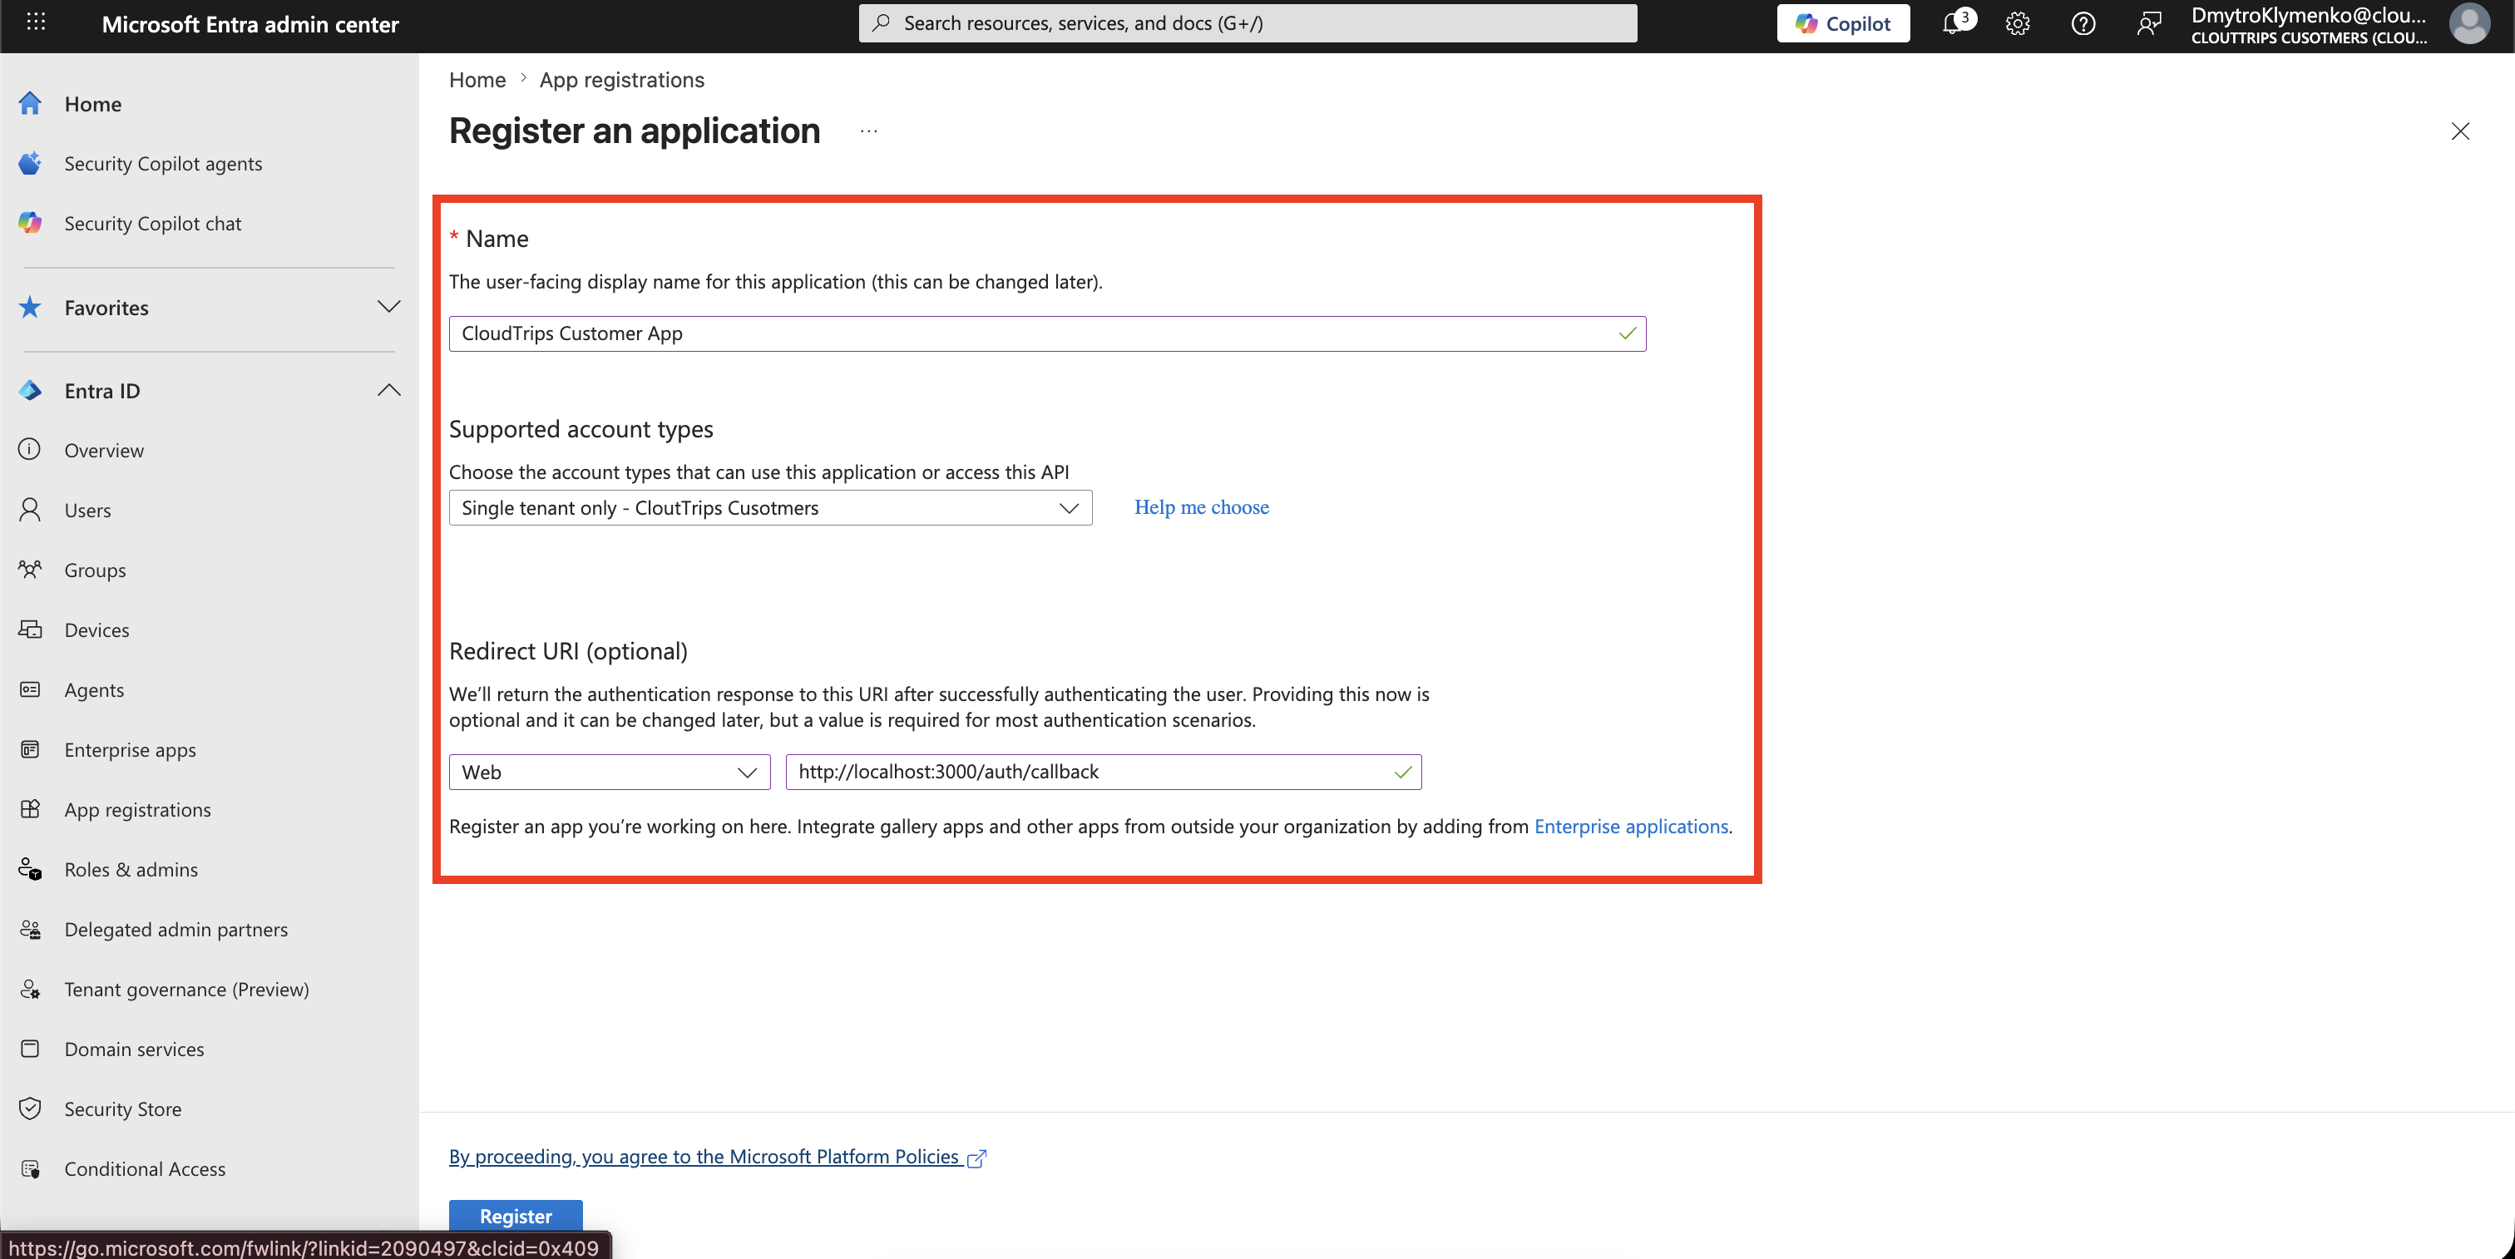Image resolution: width=2515 pixels, height=1259 pixels.
Task: Click the Help me choose link
Action: click(x=1202, y=506)
